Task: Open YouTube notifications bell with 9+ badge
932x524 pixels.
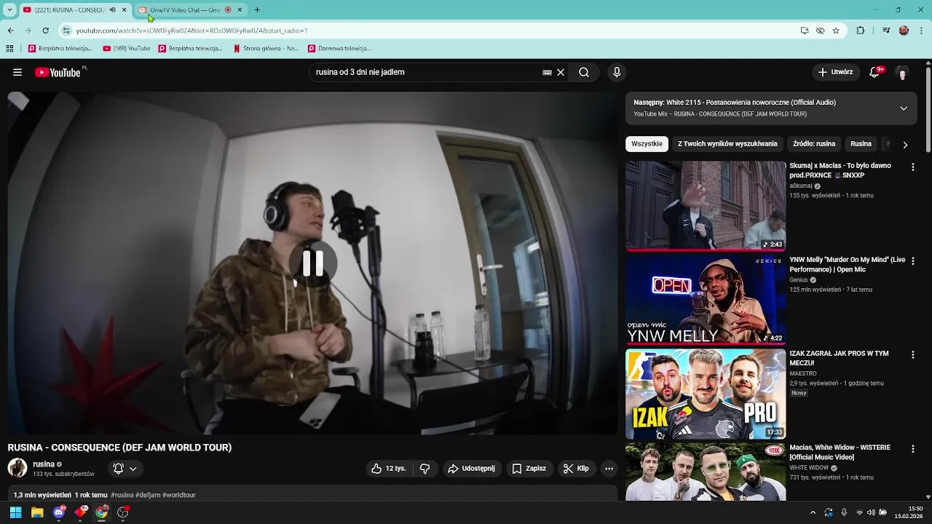Action: click(876, 72)
